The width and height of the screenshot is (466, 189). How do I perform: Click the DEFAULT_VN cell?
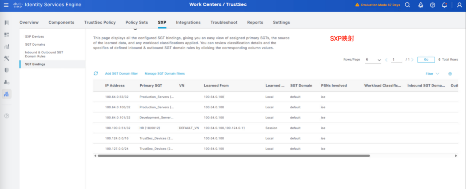(x=189, y=128)
